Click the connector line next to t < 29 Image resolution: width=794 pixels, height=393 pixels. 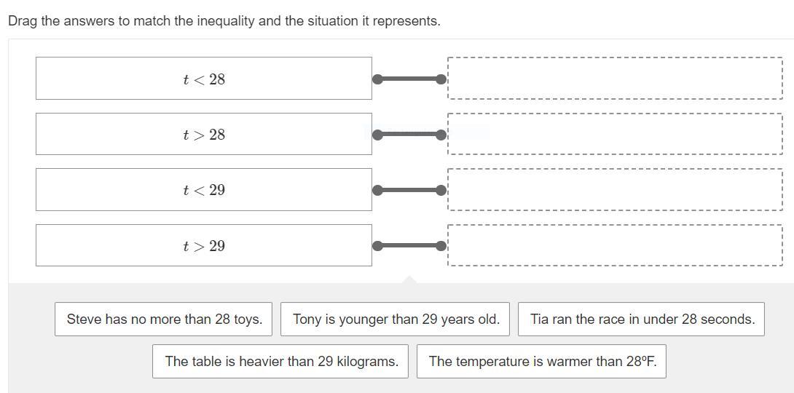coord(409,190)
